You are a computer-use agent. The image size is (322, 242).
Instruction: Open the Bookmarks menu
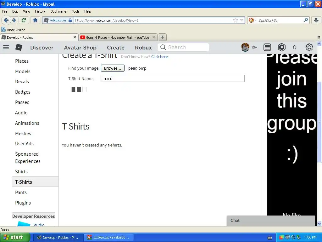58,11
